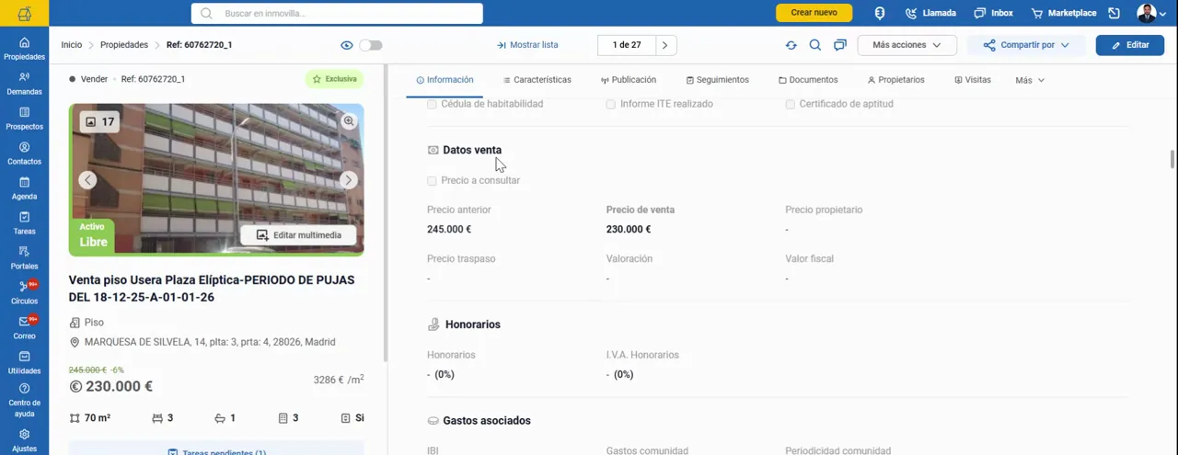Open Círculos in the sidebar
Screen dimensions: 1178x455
coord(24,293)
